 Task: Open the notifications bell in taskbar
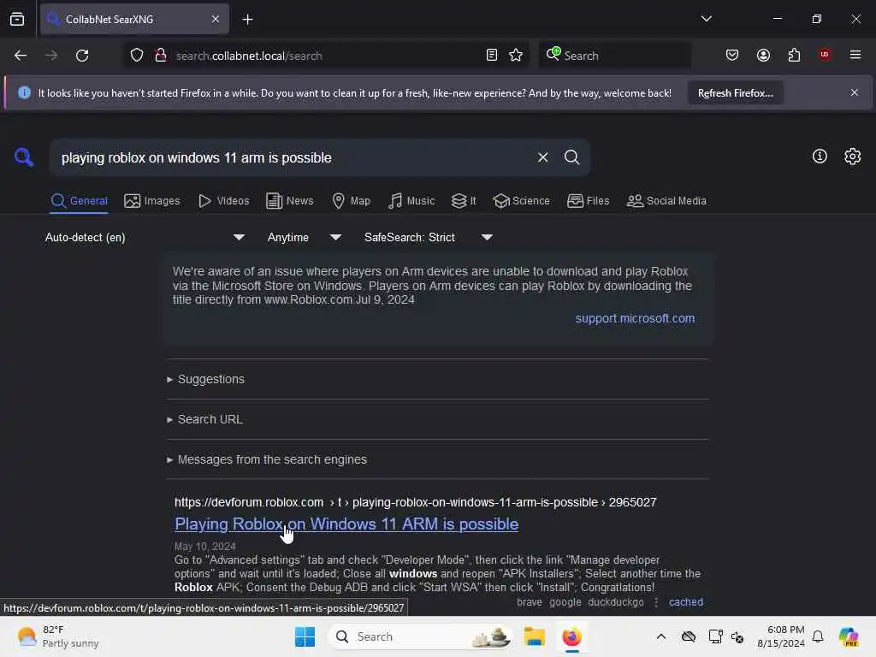coord(818,636)
